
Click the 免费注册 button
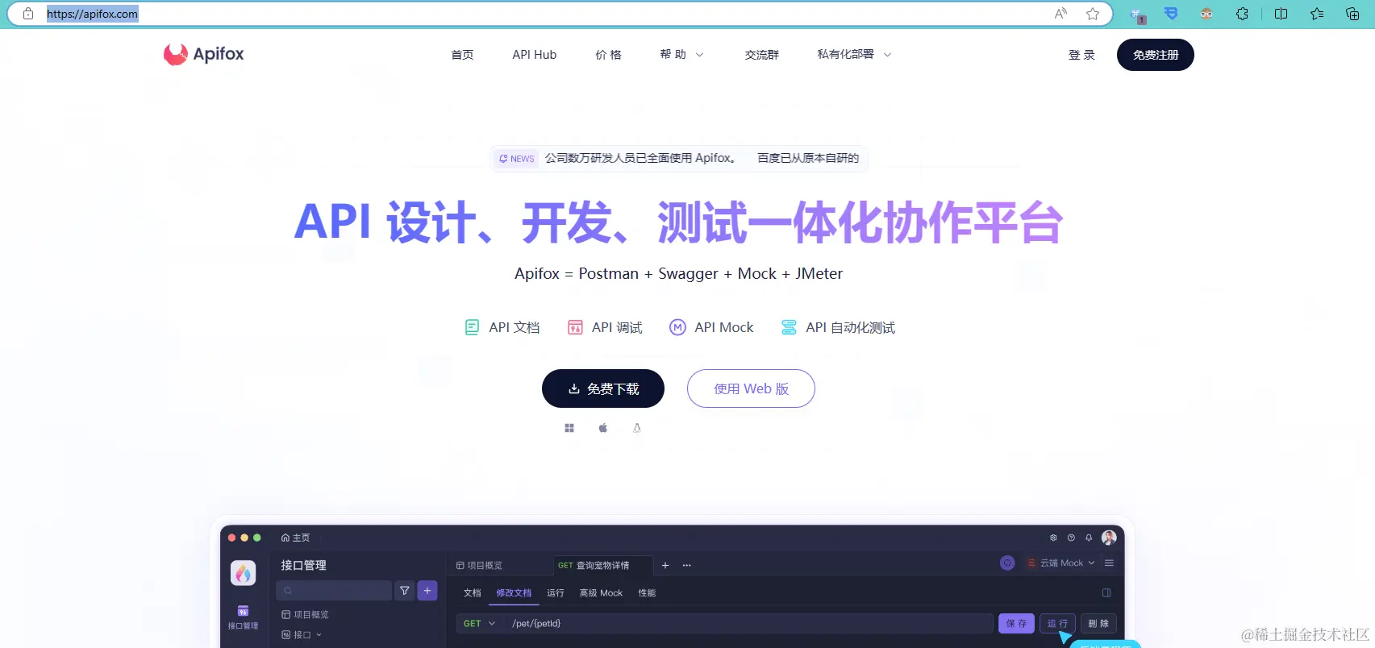coord(1155,55)
